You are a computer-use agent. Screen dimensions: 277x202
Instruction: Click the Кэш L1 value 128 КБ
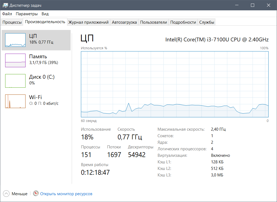pos(217,162)
